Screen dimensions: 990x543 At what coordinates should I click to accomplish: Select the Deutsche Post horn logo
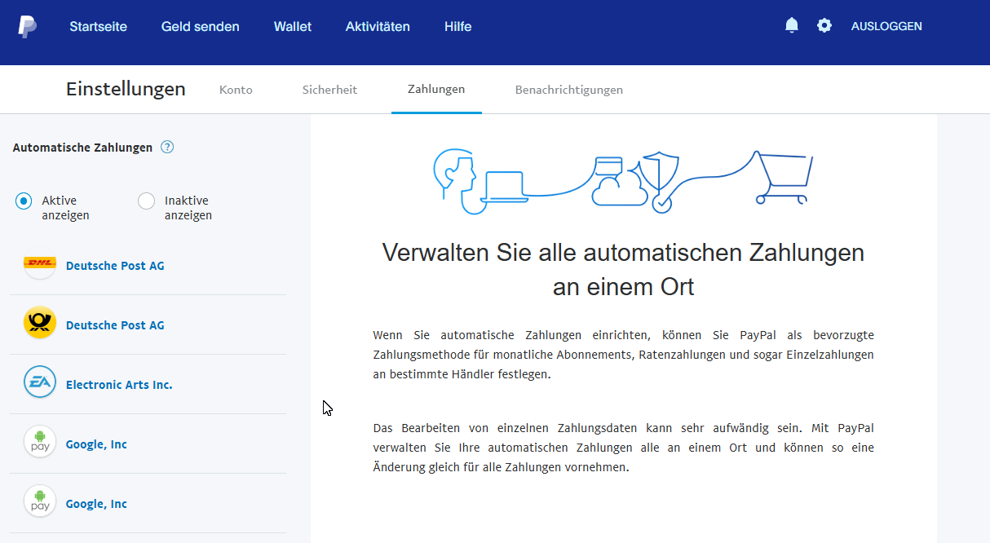click(39, 324)
